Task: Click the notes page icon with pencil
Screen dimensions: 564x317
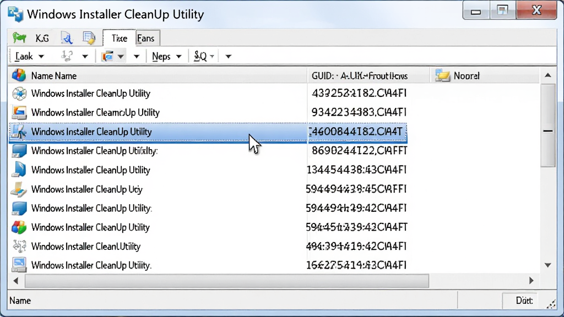Action: tap(89, 38)
